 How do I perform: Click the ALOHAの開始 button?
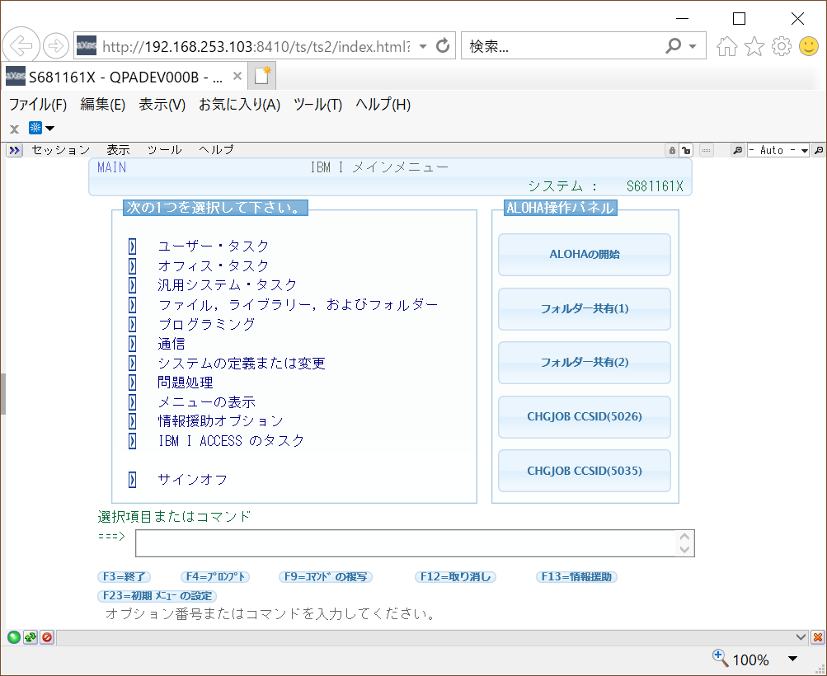click(584, 255)
